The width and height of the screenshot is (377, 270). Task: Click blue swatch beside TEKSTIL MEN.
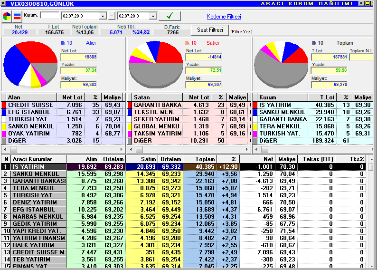click(130, 112)
